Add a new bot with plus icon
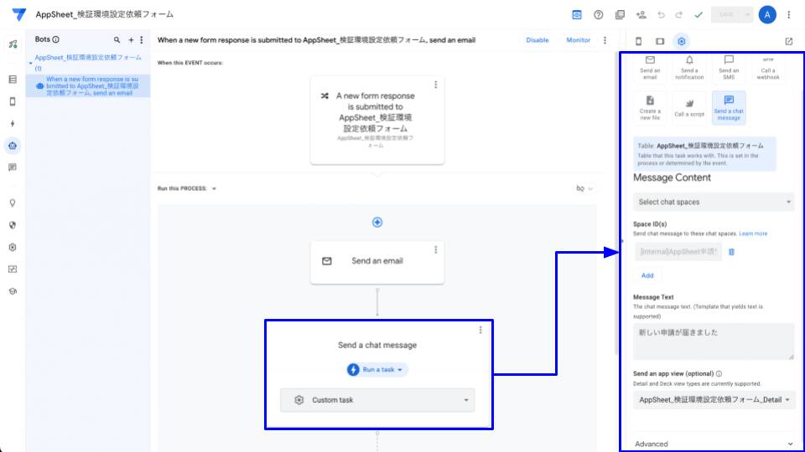The width and height of the screenshot is (805, 452). (x=131, y=39)
